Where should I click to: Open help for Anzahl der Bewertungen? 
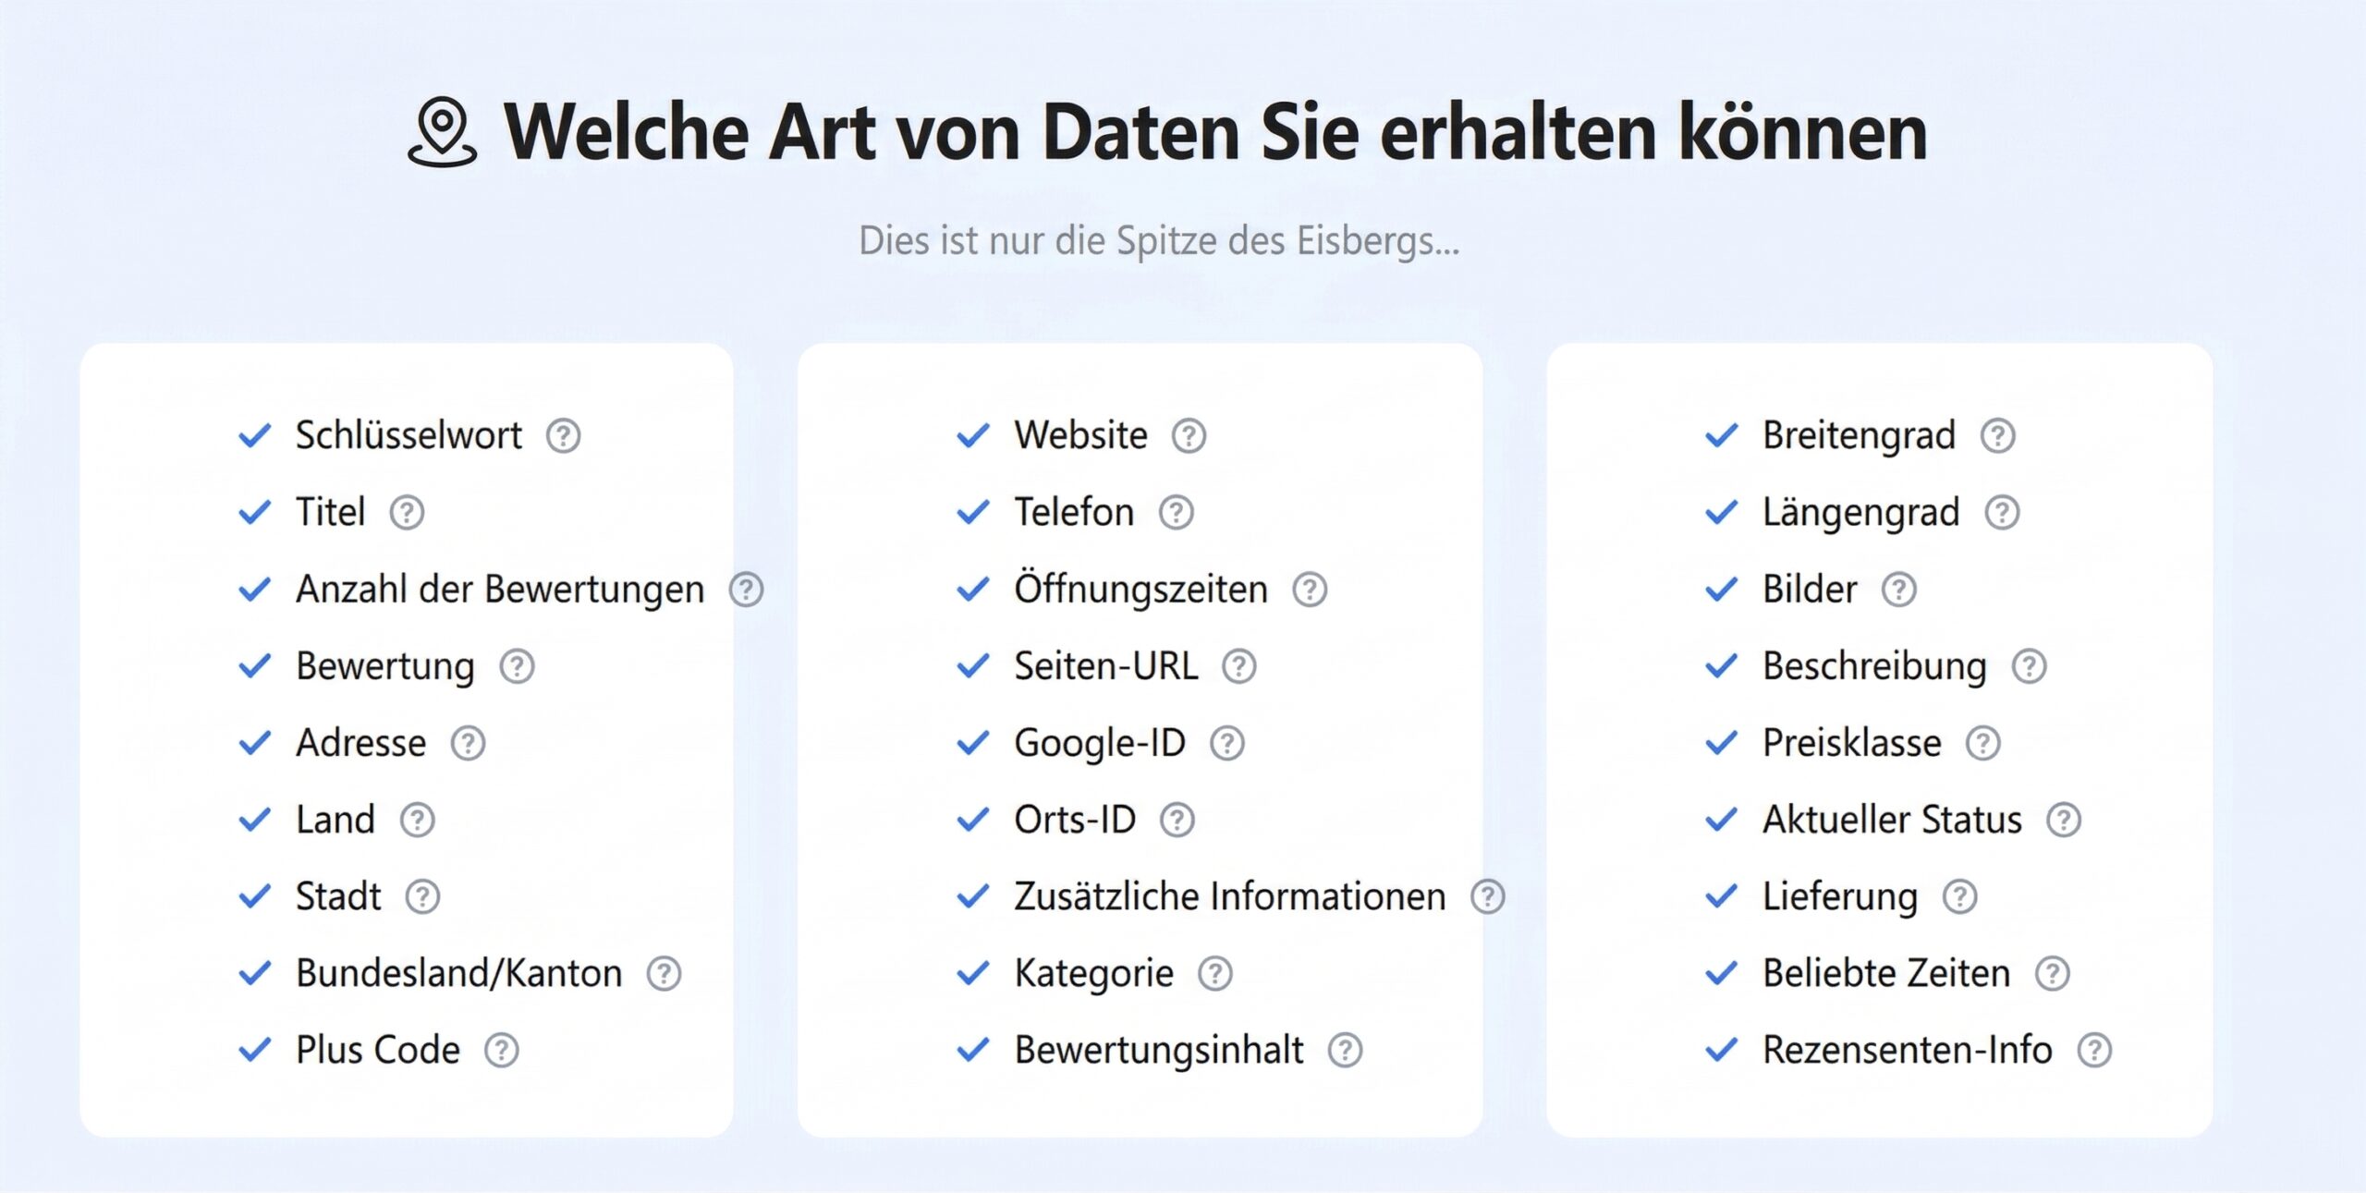(746, 589)
